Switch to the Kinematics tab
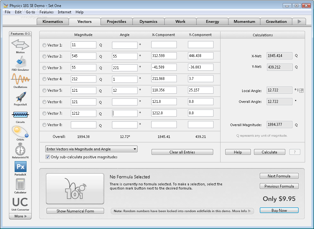The image size is (314, 229). (x=53, y=21)
